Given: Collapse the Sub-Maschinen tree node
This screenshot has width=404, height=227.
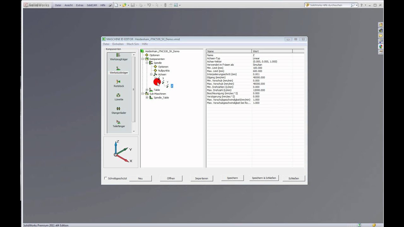Looking at the screenshot, I should coord(143,94).
